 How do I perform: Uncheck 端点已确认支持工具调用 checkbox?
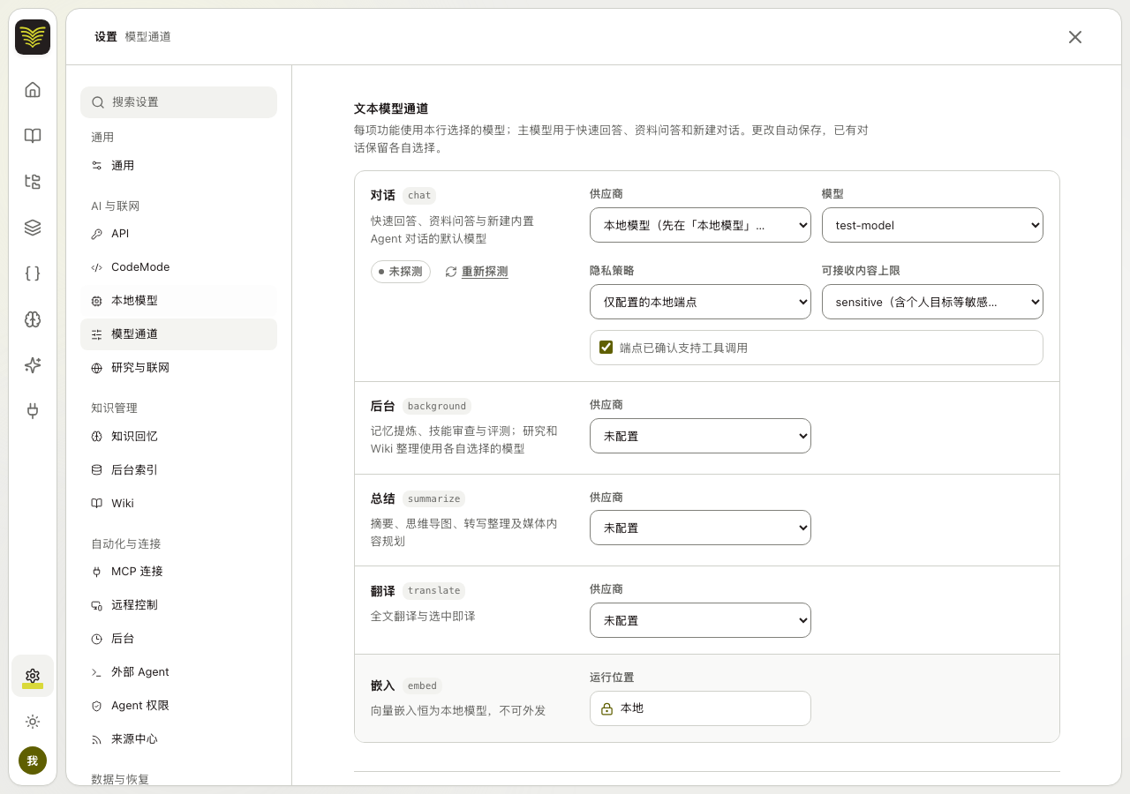click(606, 348)
